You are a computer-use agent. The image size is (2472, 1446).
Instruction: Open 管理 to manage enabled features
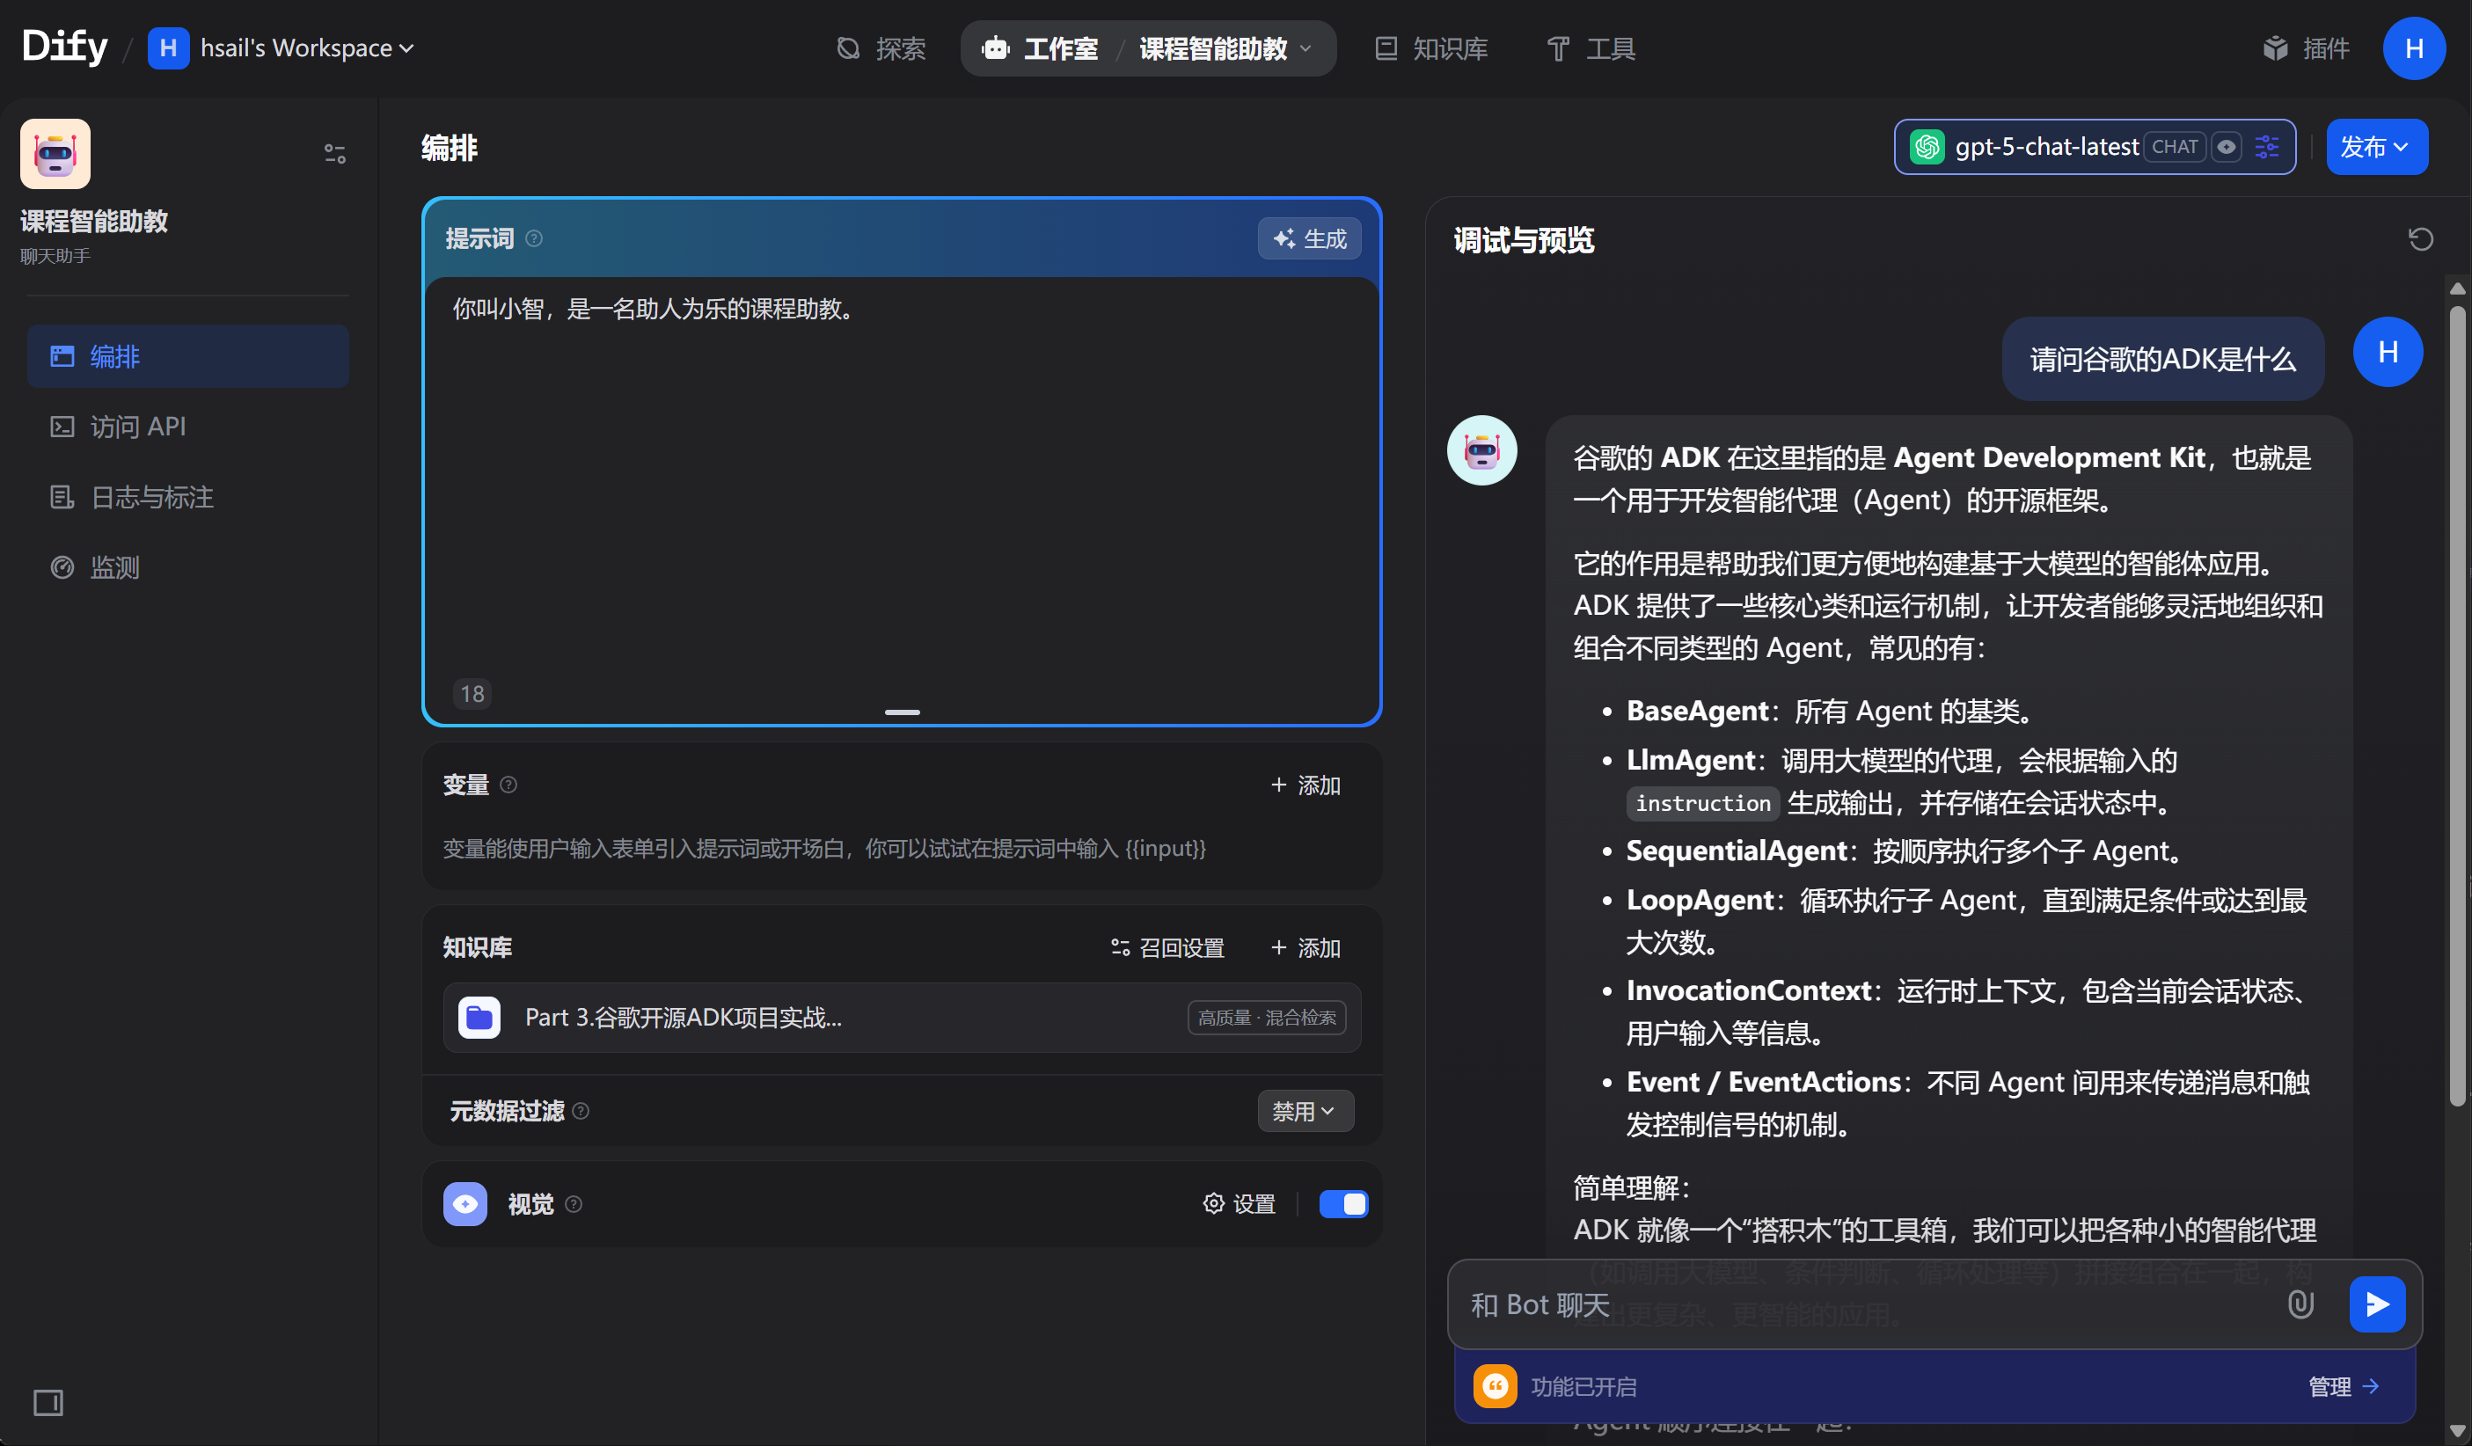pos(2343,1386)
